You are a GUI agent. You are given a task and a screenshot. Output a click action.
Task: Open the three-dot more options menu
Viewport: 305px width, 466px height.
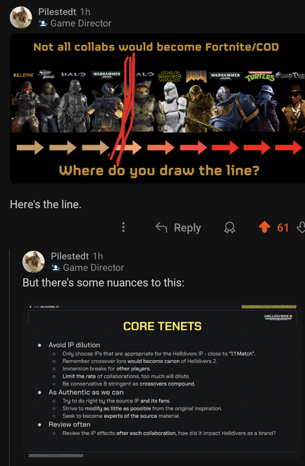click(x=123, y=227)
